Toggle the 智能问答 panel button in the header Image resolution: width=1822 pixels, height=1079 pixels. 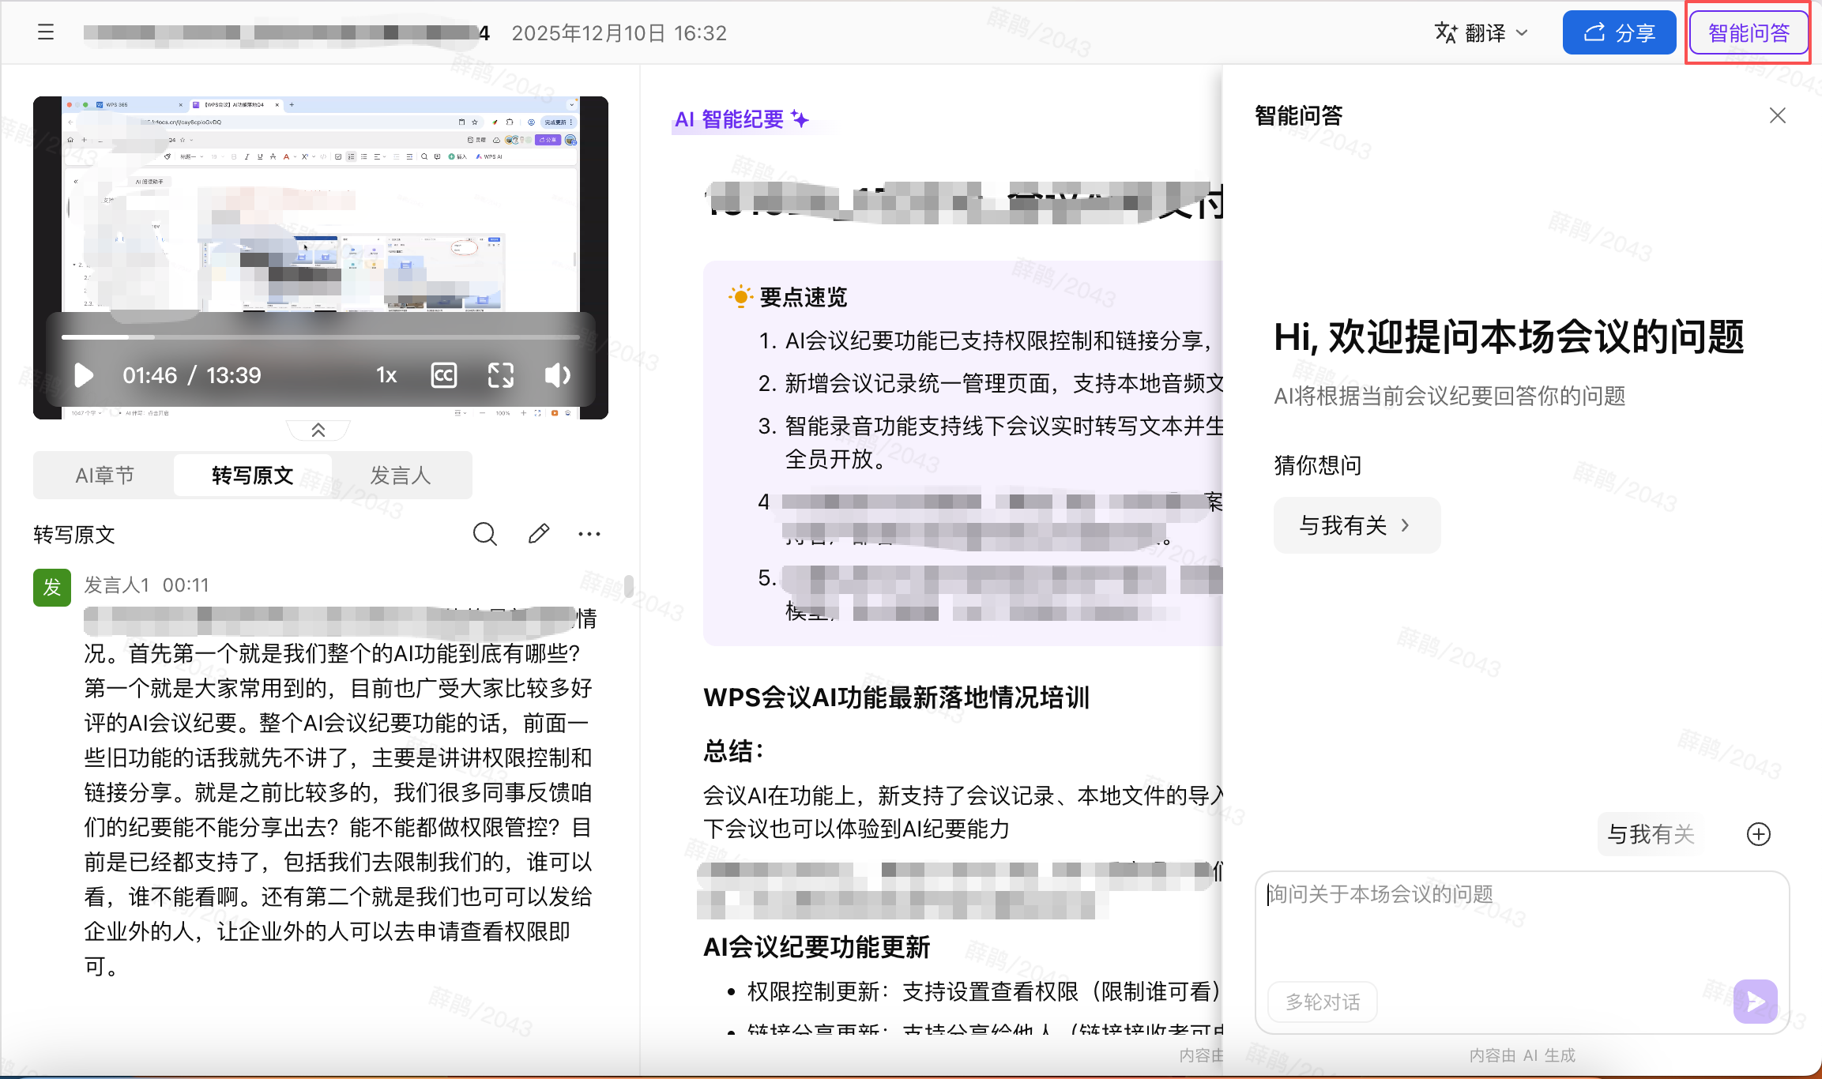tap(1749, 32)
